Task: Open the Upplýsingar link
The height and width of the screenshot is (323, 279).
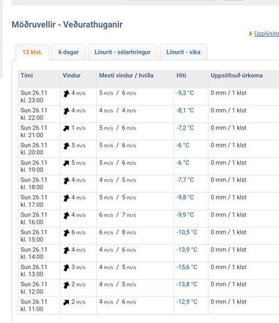Action: 267,34
